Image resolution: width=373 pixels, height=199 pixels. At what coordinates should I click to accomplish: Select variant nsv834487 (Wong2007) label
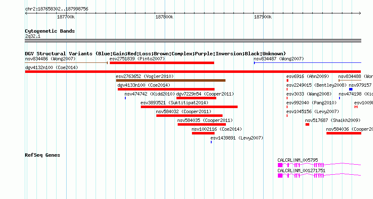pyautogui.click(x=279, y=59)
